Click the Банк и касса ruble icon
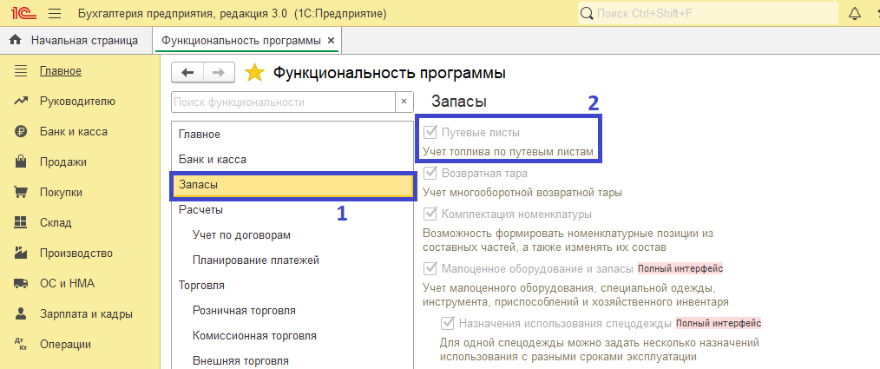The image size is (880, 369). [x=21, y=132]
